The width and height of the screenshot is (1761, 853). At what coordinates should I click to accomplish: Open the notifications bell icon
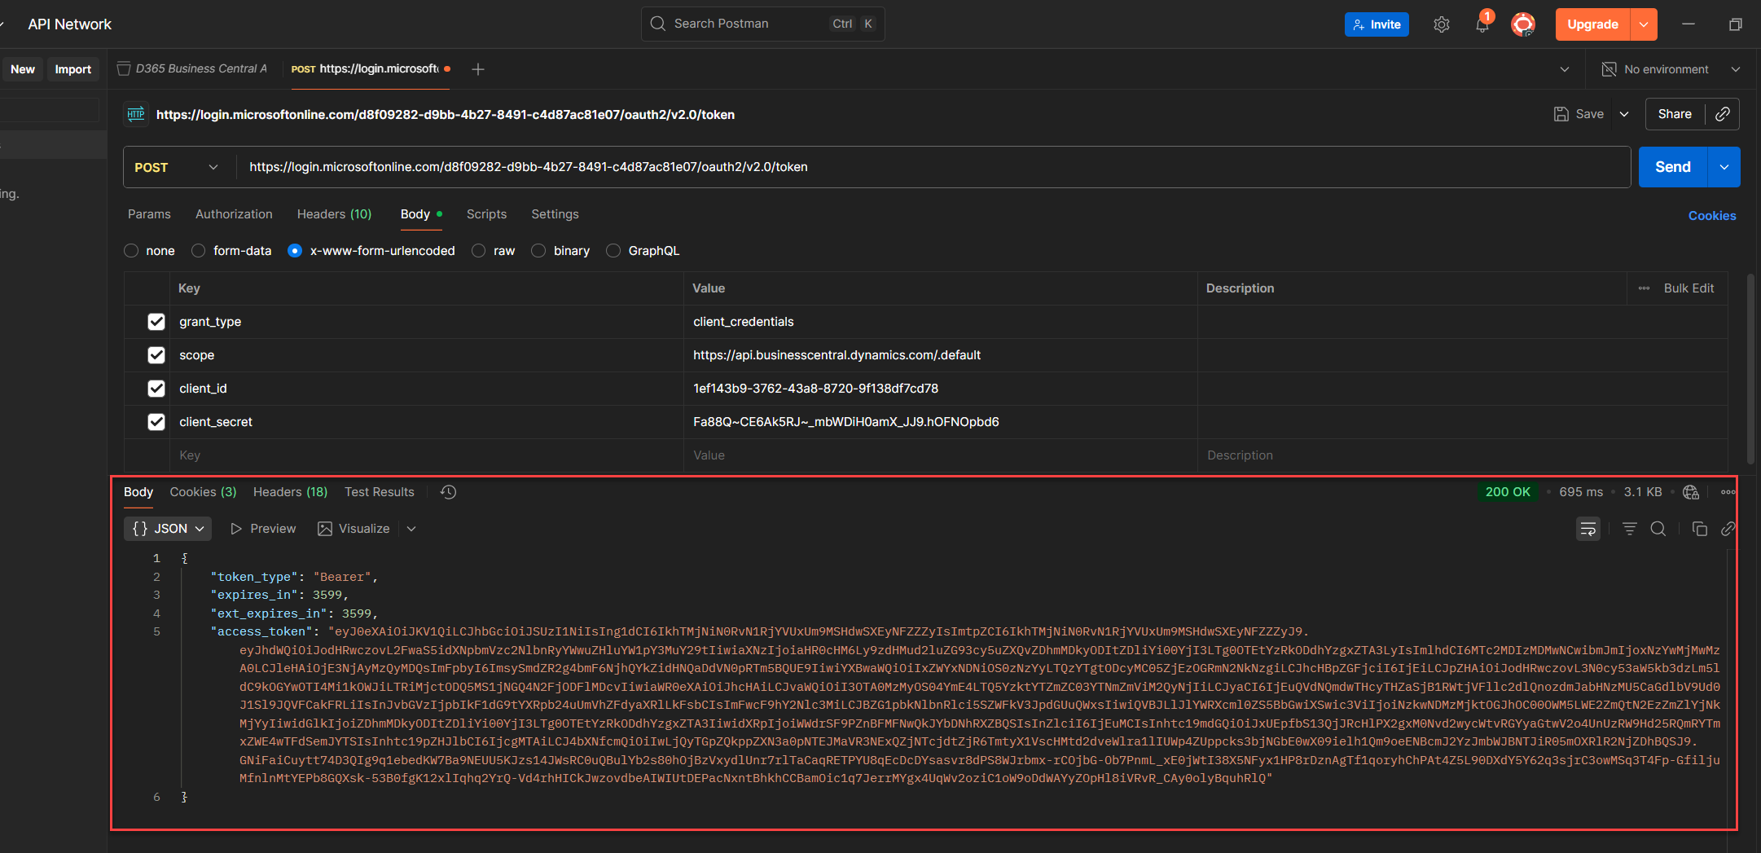pos(1482,24)
